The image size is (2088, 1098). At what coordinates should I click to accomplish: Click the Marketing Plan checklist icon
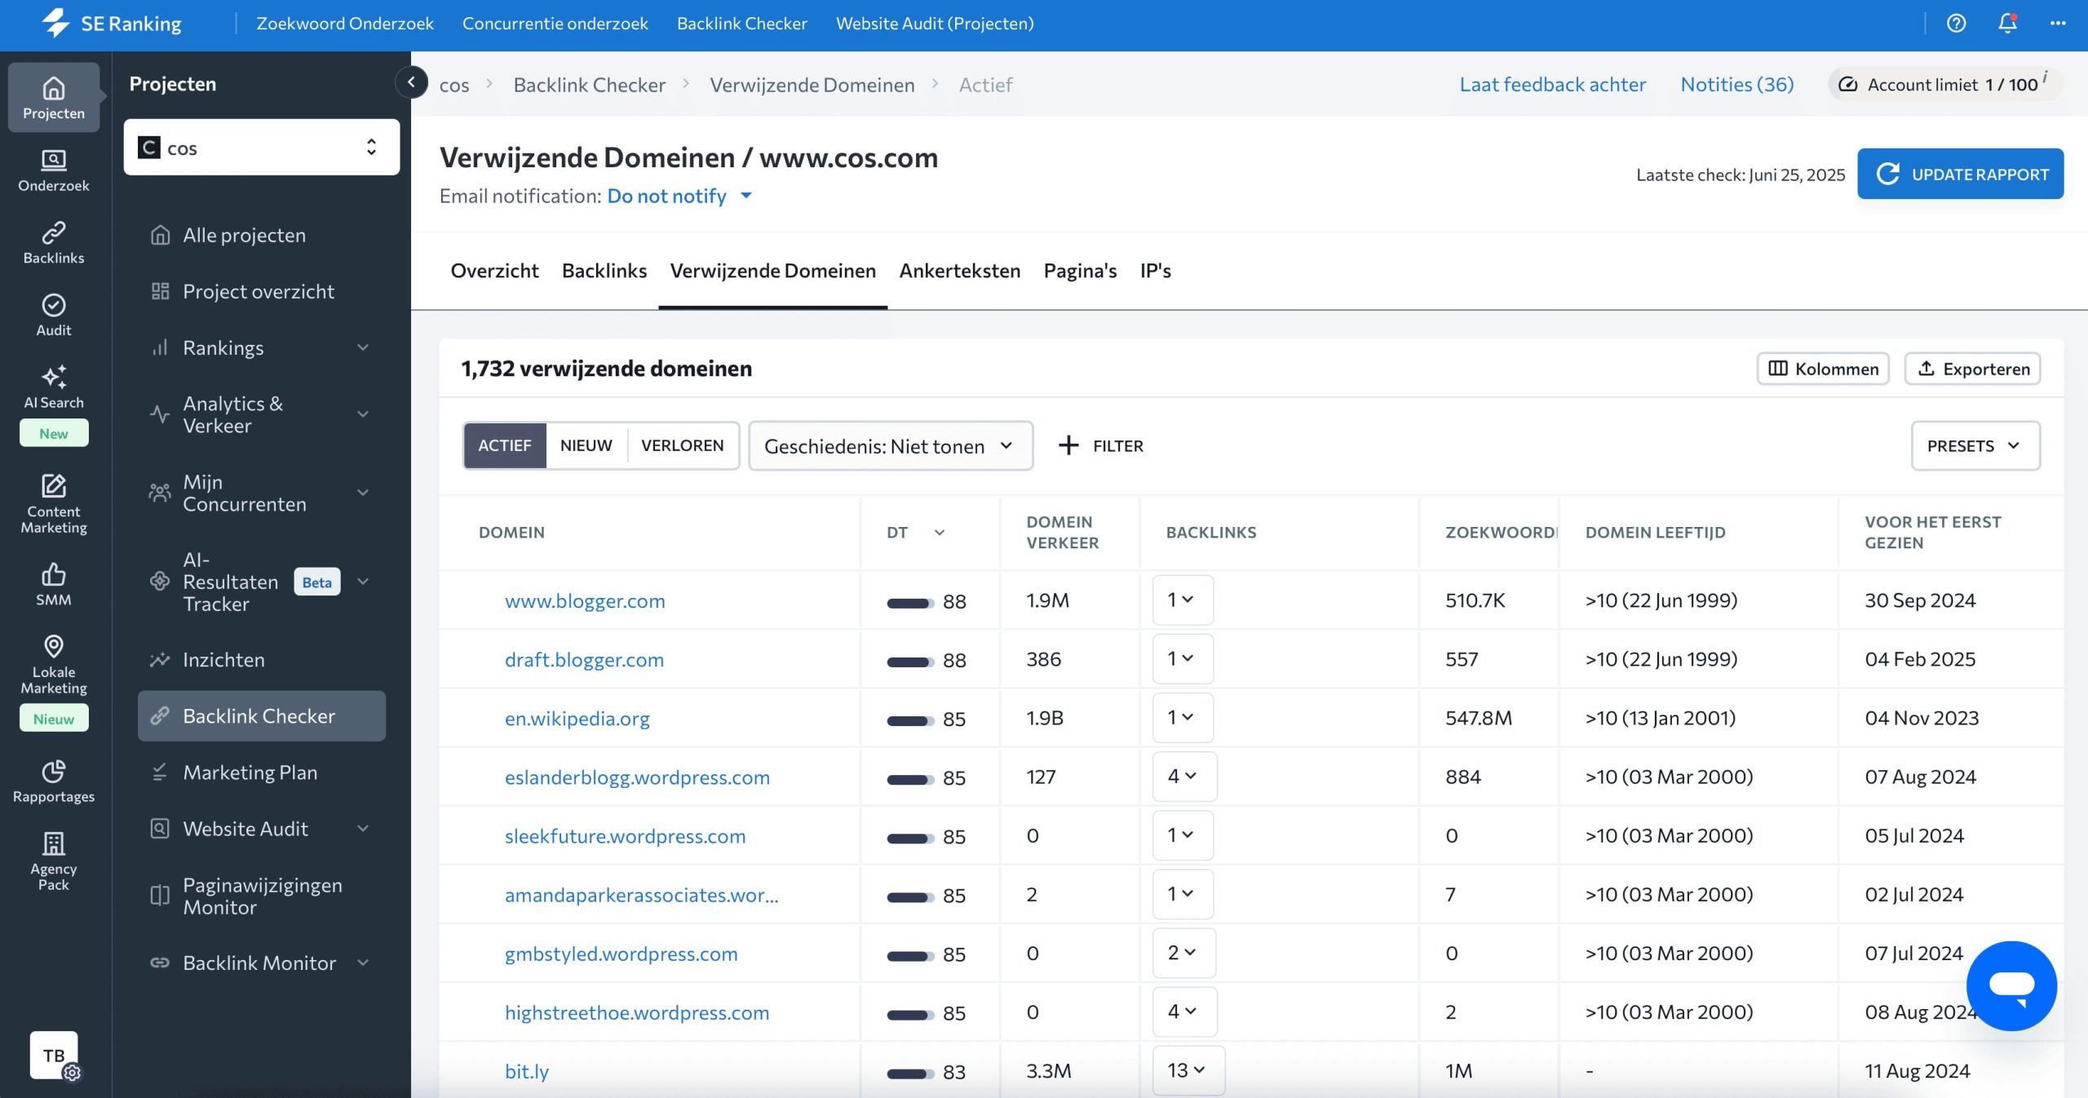tap(160, 772)
